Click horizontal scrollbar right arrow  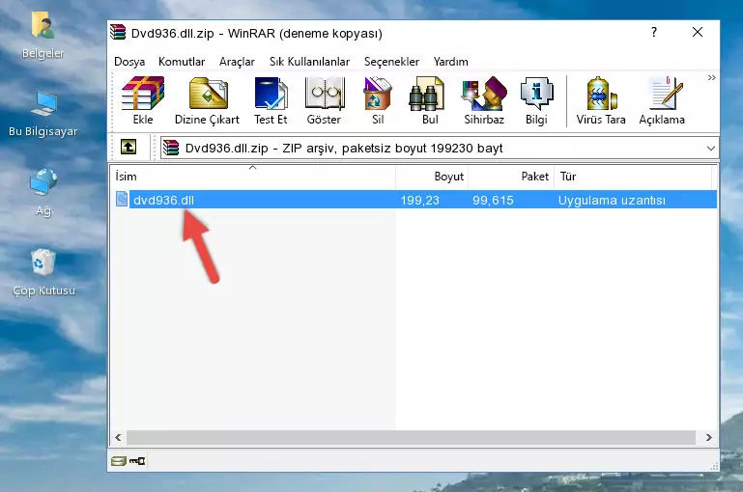708,438
